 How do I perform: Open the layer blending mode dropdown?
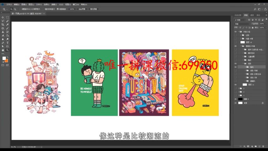click(242, 24)
